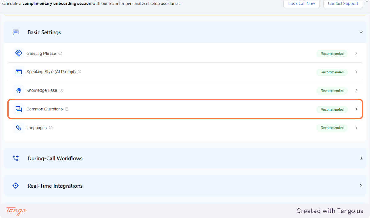Image resolution: width=370 pixels, height=218 pixels.
Task: Collapse the Basic Settings section chevron
Action: point(361,32)
